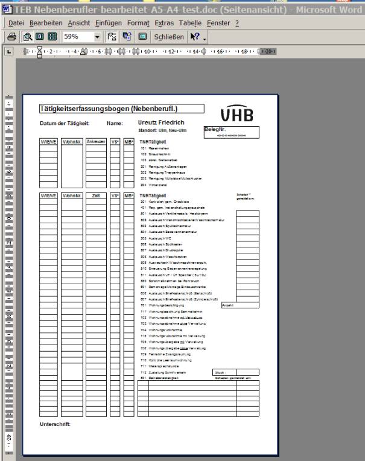365x461 pixels.
Task: Open the Datei menu
Action: (16, 23)
